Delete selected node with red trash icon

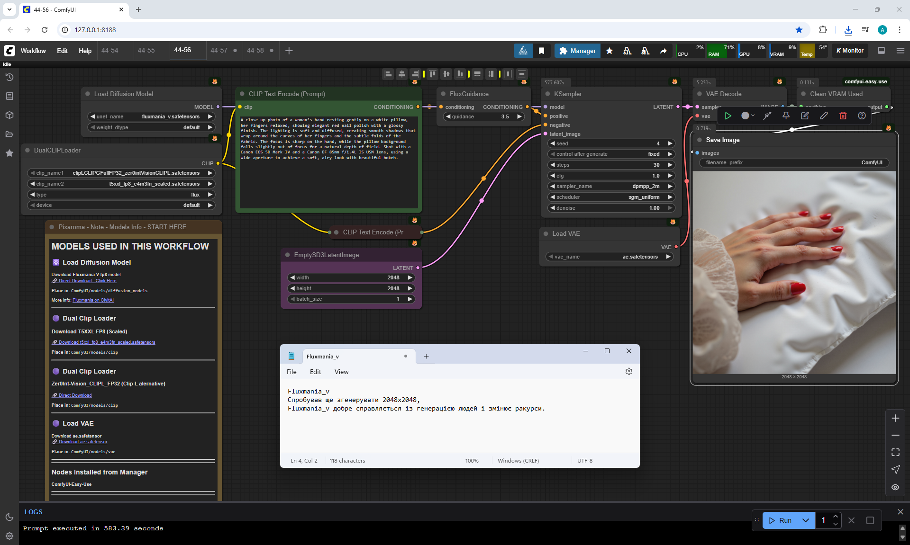pos(843,116)
